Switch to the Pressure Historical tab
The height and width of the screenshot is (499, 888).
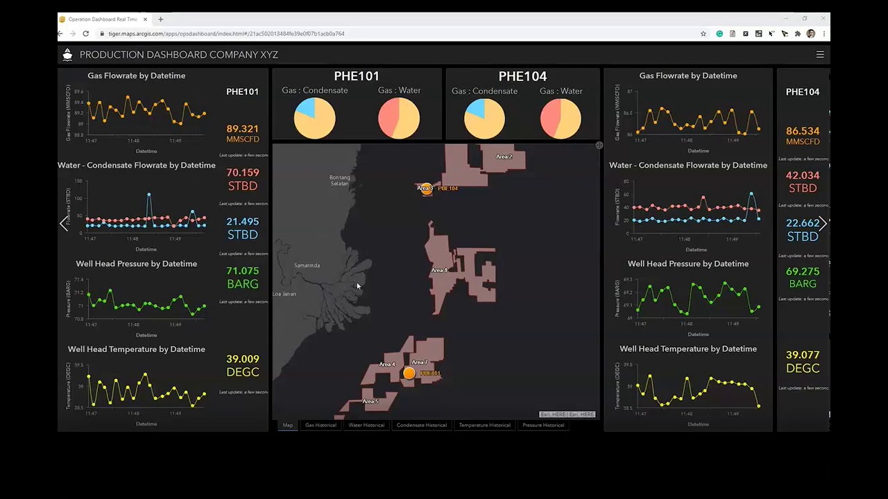(x=543, y=425)
